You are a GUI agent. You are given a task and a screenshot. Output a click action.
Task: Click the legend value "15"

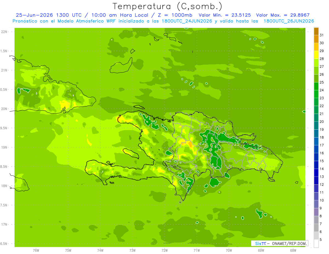tap(322, 161)
